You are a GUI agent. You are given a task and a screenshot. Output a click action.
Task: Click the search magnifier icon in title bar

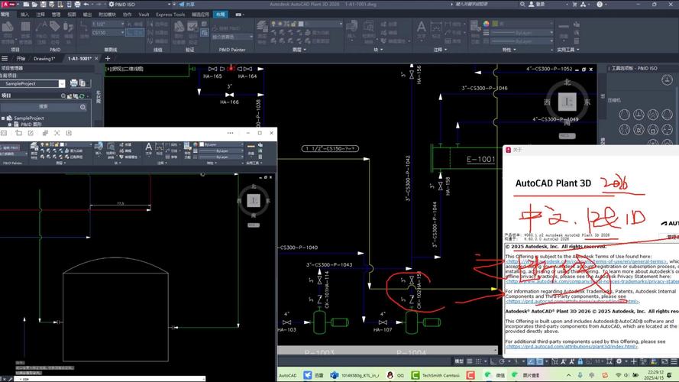(x=522, y=5)
